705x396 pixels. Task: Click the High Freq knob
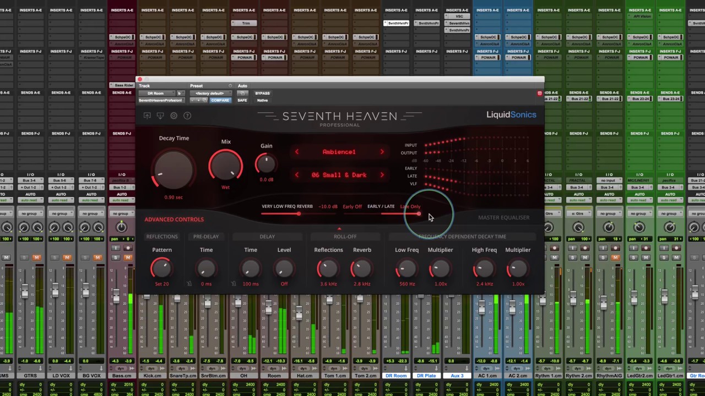point(484,268)
